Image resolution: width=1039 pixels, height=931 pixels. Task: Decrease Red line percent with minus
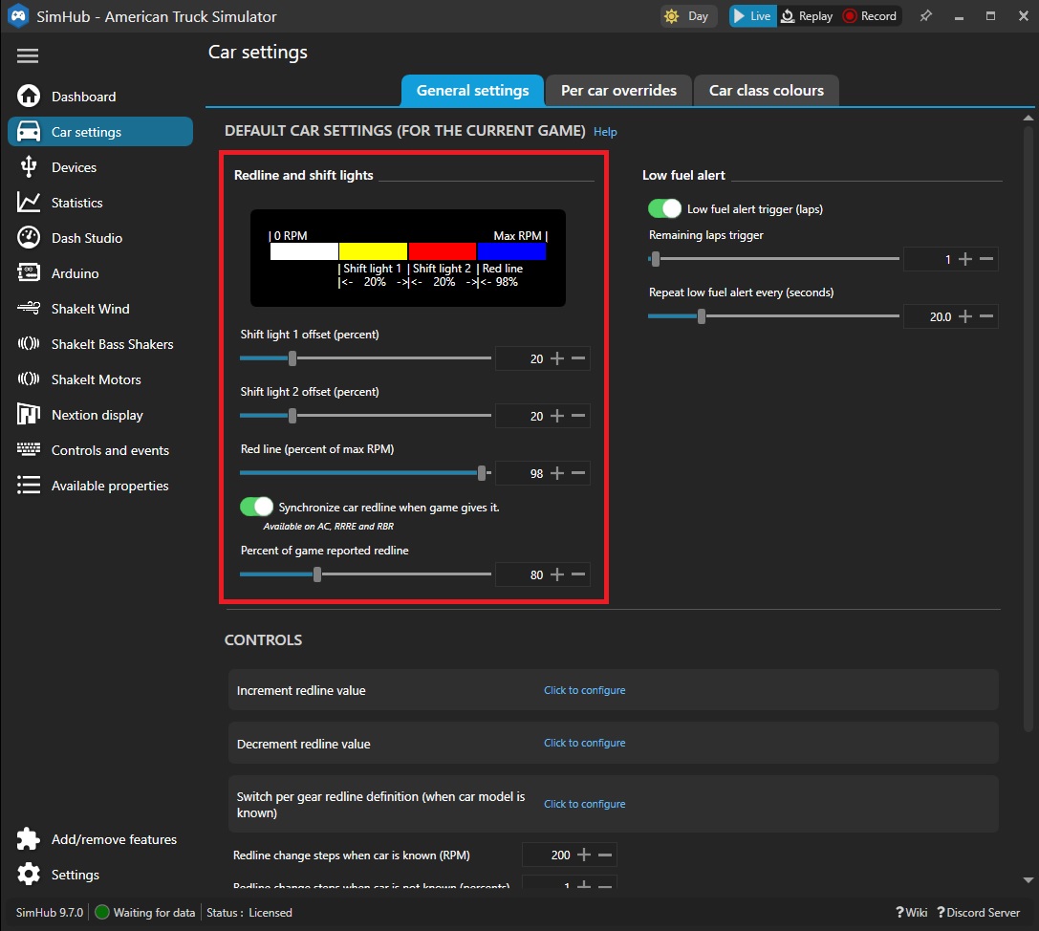[578, 473]
